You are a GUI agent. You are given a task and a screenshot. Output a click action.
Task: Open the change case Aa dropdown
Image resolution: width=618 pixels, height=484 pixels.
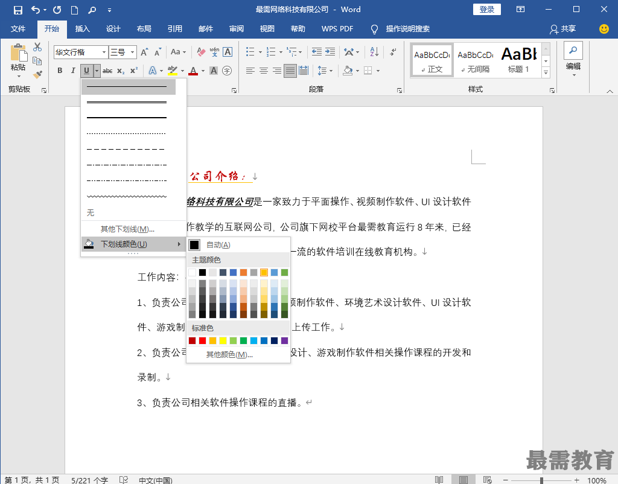click(178, 52)
